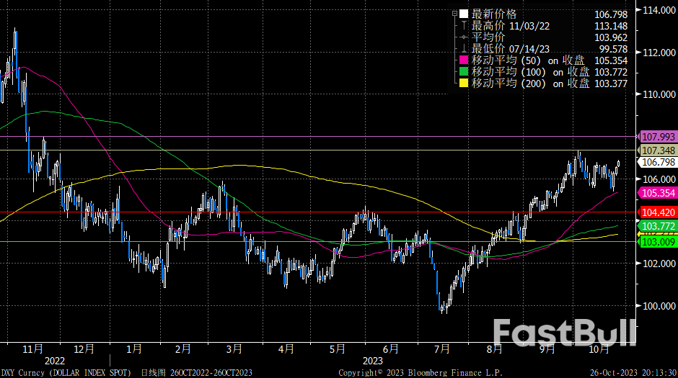
Task: Click the white 106.798 last price tag
Action: (x=657, y=162)
